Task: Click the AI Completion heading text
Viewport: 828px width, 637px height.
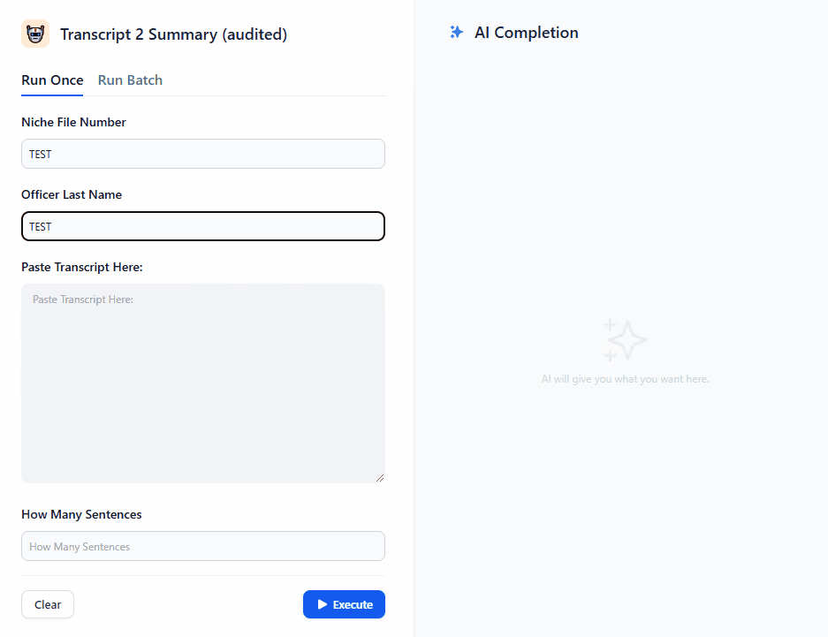Action: [527, 33]
